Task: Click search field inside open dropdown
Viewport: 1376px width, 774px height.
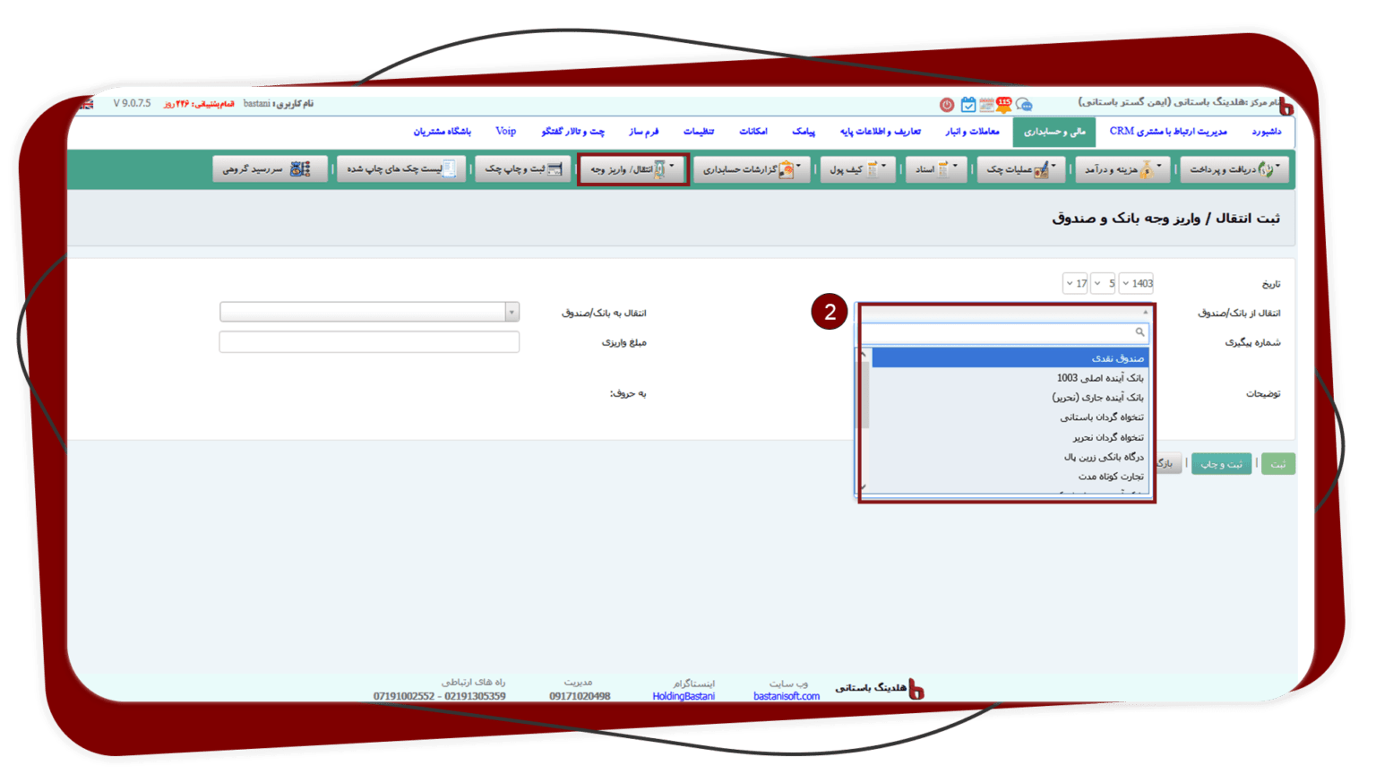Action: pyautogui.click(x=1005, y=332)
